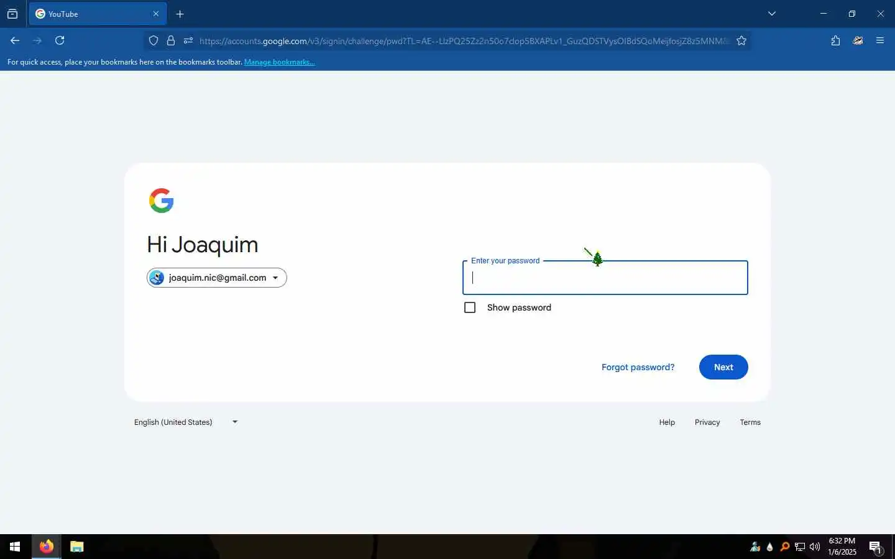The width and height of the screenshot is (895, 559).
Task: Expand the list all tabs chevron
Action: [772, 14]
